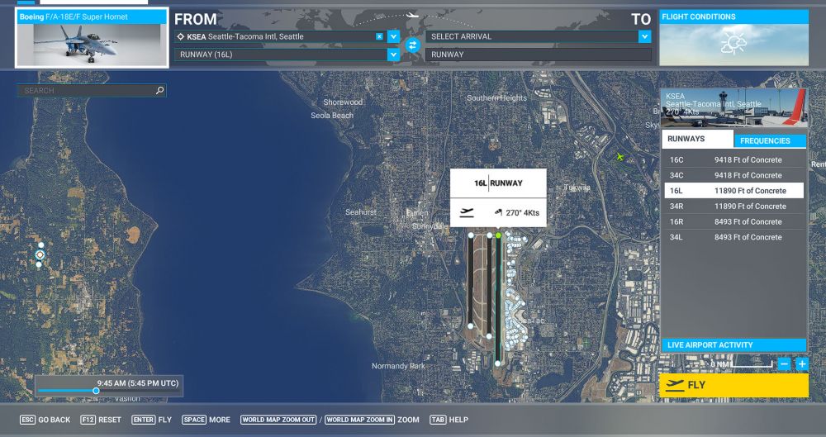
Task: Select runway 34C 9418 Ft of Concrete
Action: click(733, 175)
